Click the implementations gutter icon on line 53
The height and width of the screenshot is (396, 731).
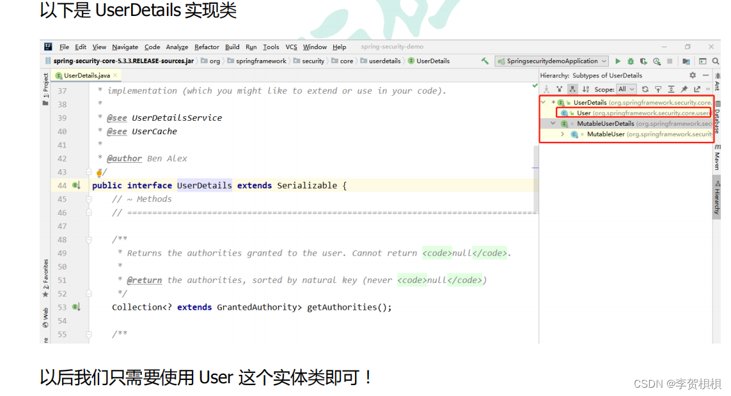(x=77, y=307)
